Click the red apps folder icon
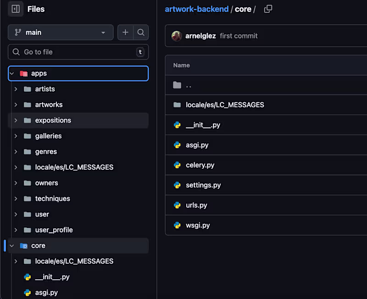Image resolution: width=367 pixels, height=299 pixels. coord(24,73)
